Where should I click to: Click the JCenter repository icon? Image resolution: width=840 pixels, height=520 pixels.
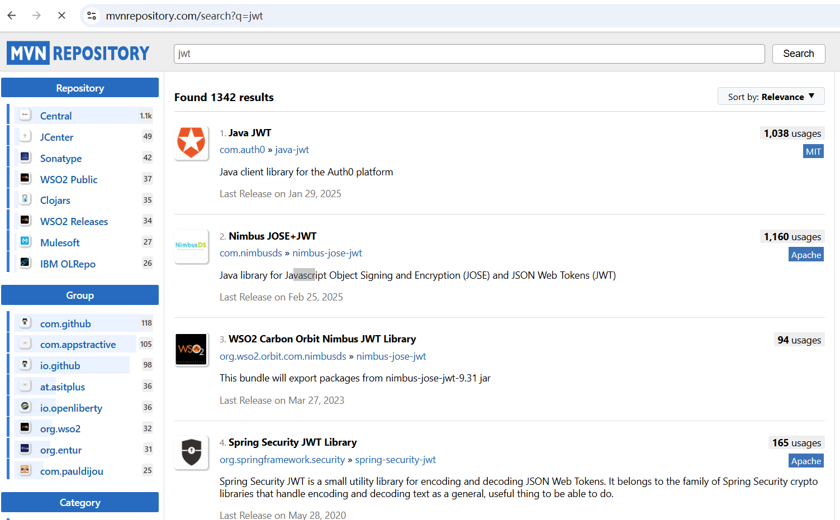(x=25, y=136)
